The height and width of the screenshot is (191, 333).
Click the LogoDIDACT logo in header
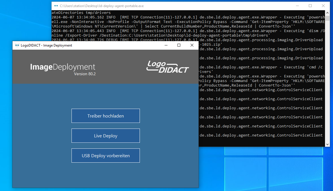click(x=167, y=67)
